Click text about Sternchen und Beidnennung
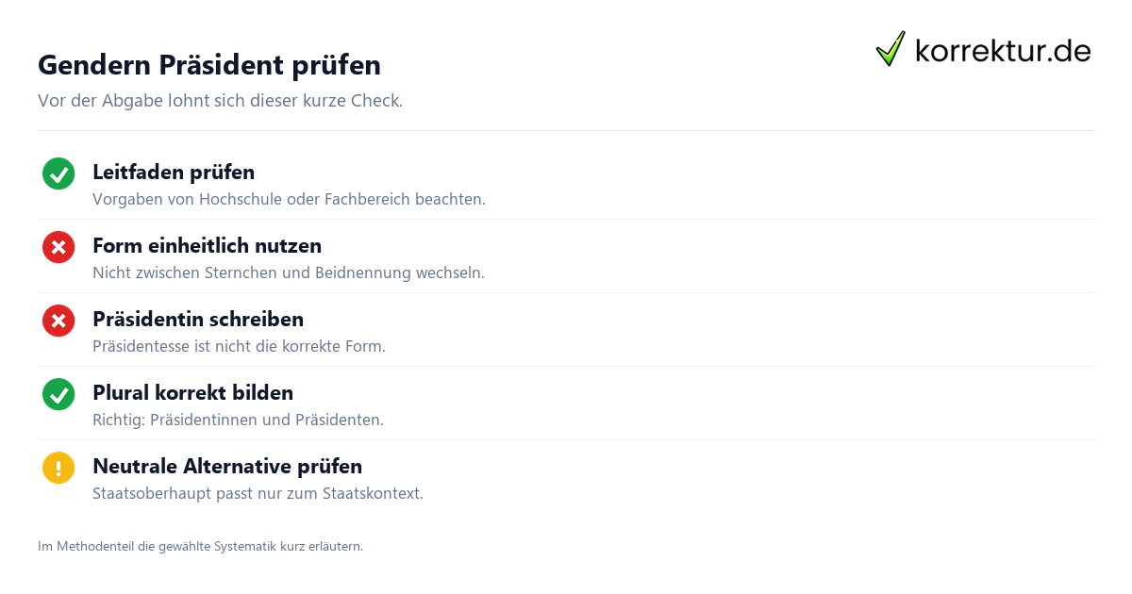This screenshot has height=594, width=1132. point(289,273)
